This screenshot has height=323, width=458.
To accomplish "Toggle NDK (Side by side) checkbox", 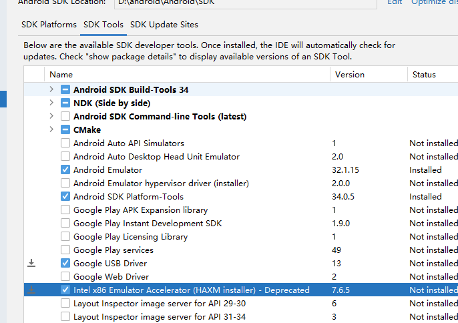I will [x=65, y=103].
